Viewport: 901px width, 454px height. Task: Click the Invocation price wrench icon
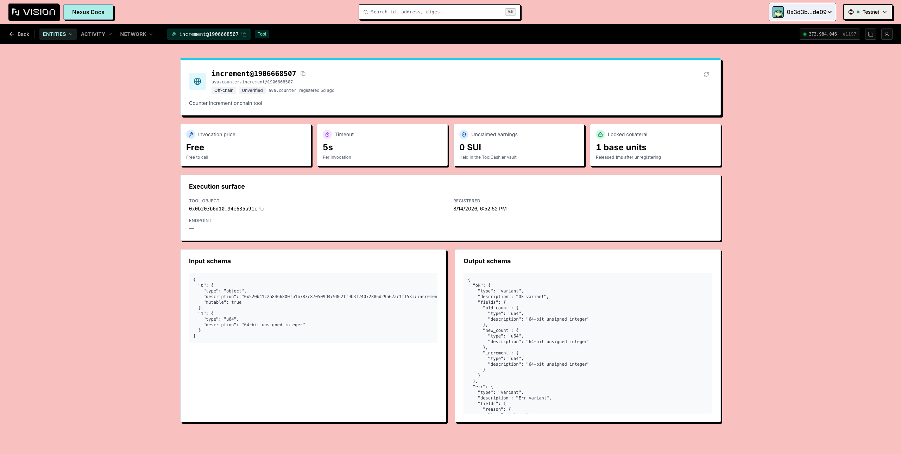pyautogui.click(x=191, y=134)
